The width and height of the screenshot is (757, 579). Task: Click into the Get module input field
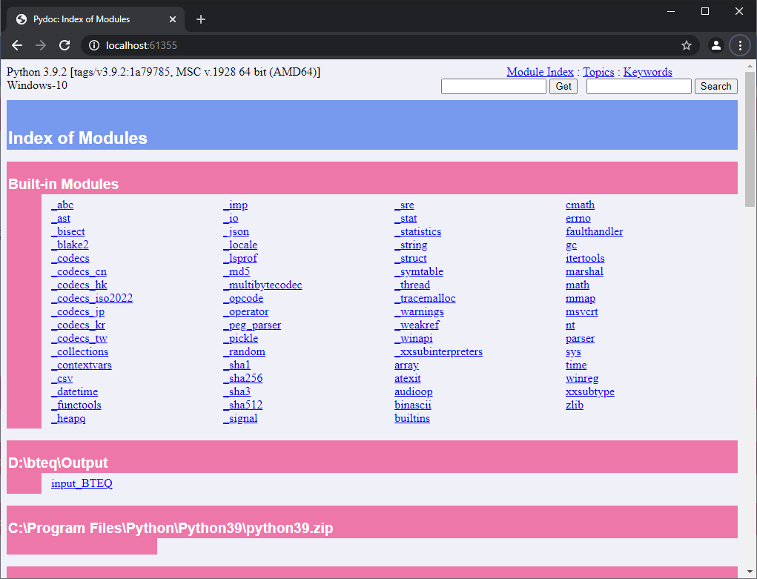pyautogui.click(x=493, y=86)
